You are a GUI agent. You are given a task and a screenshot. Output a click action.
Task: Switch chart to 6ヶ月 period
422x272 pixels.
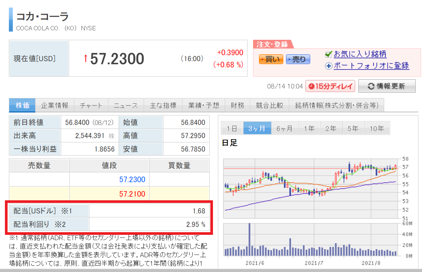pyautogui.click(x=285, y=128)
